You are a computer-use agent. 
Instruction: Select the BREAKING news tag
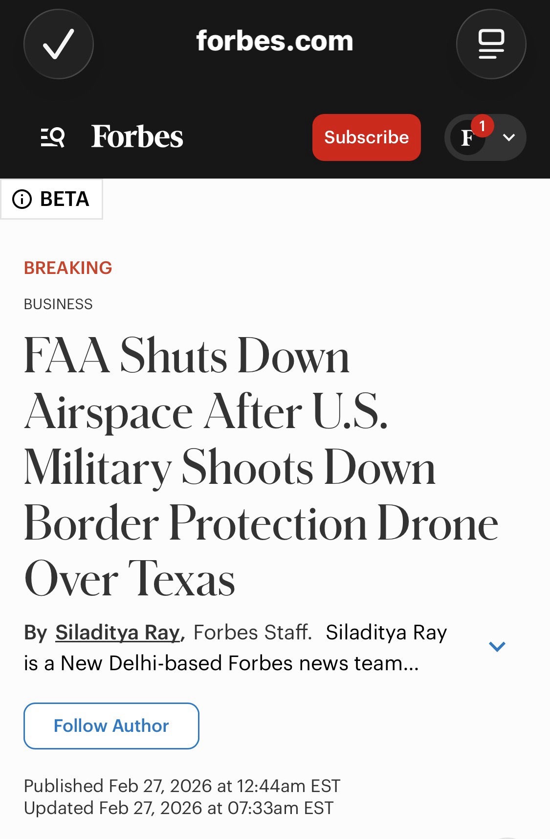(x=68, y=268)
